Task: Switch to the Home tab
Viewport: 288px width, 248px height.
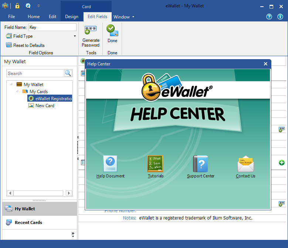Action: pyautogui.click(x=34, y=17)
